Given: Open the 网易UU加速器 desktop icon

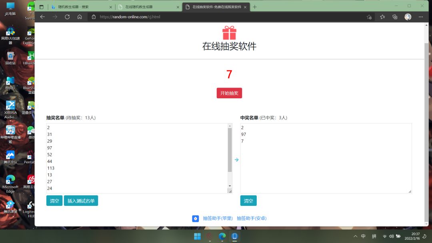Looking at the screenshot, I should tap(10, 36).
